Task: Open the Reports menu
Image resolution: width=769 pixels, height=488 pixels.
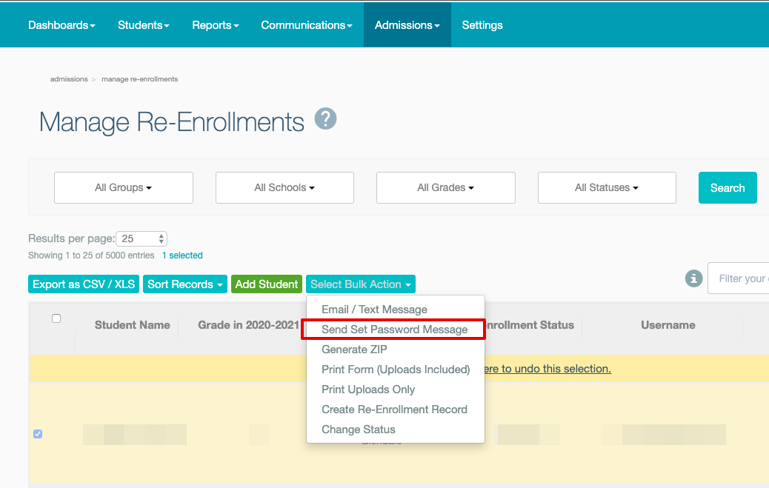Action: (x=216, y=25)
